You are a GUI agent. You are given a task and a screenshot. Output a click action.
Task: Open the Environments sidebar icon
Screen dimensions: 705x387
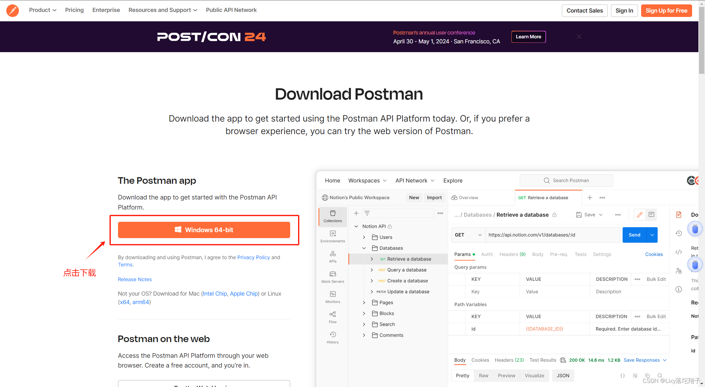click(333, 237)
